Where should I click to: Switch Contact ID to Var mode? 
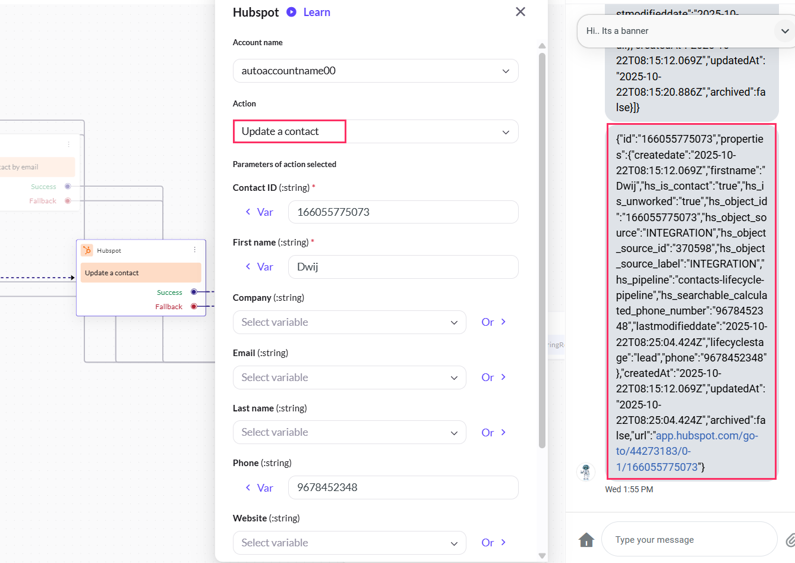[259, 212]
